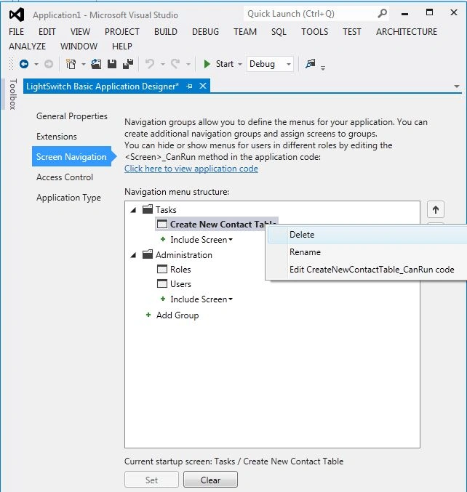
Task: Open the EDIT menu
Action: pyautogui.click(x=47, y=32)
